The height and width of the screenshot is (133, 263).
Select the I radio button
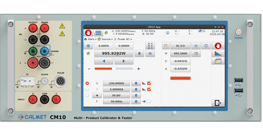click(87, 89)
